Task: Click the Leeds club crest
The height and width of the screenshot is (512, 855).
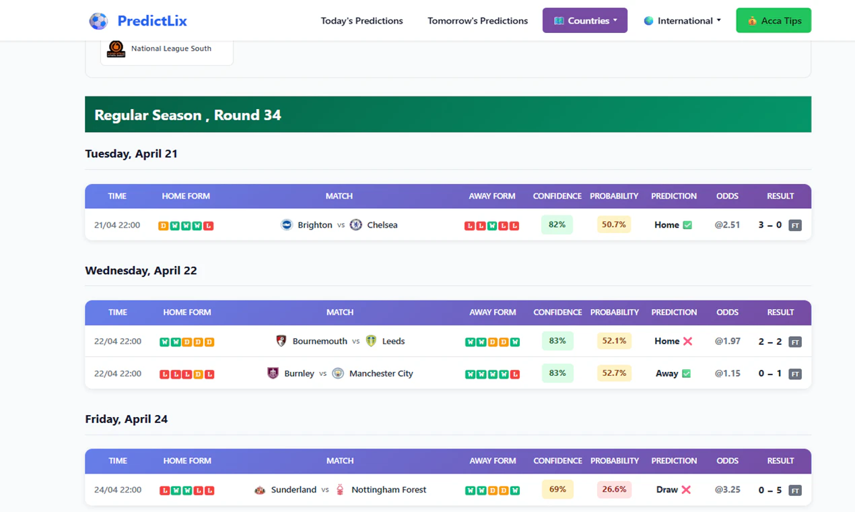Action: pyautogui.click(x=371, y=341)
